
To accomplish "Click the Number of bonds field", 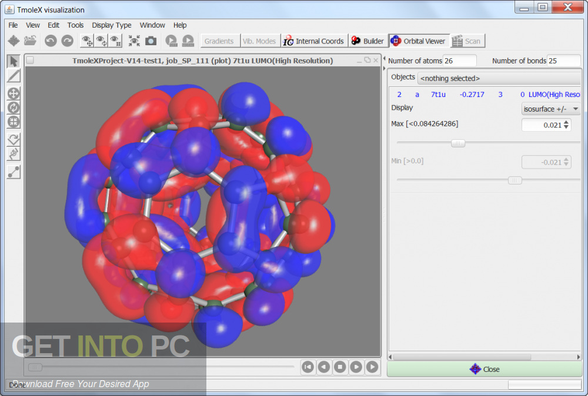I will [x=564, y=61].
